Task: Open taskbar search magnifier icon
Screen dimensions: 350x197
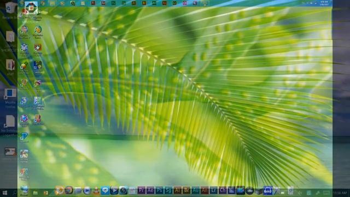Action: tap(15, 193)
